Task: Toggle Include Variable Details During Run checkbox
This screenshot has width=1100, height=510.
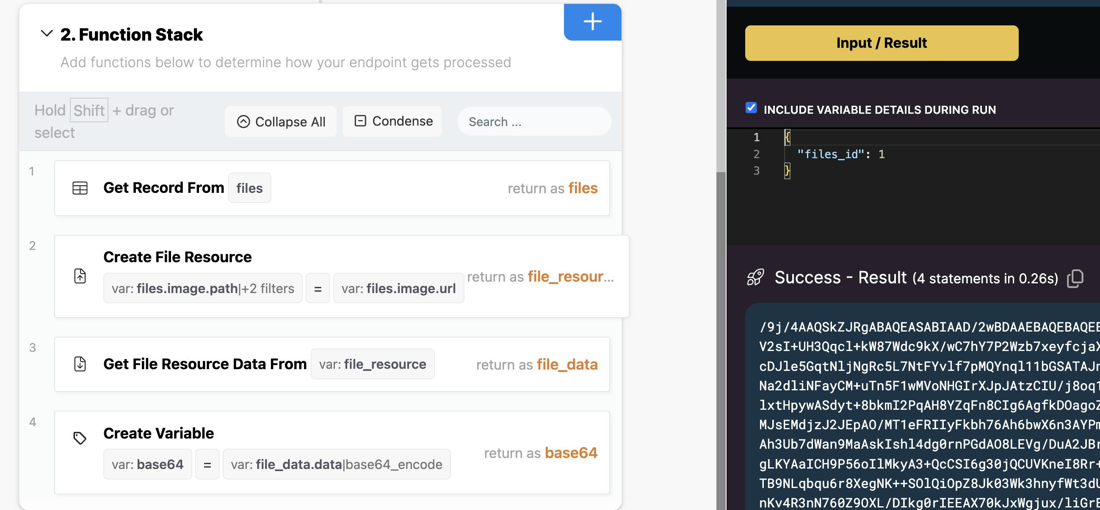Action: point(751,108)
